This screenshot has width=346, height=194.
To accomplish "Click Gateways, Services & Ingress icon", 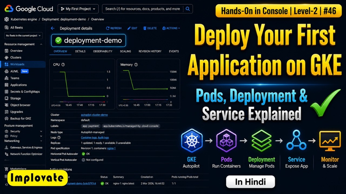I will click(x=6, y=147).
